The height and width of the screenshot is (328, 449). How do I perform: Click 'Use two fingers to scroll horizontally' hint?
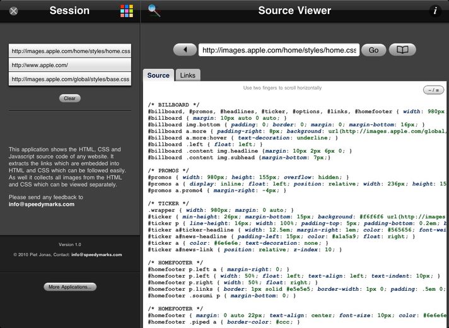pos(283,88)
